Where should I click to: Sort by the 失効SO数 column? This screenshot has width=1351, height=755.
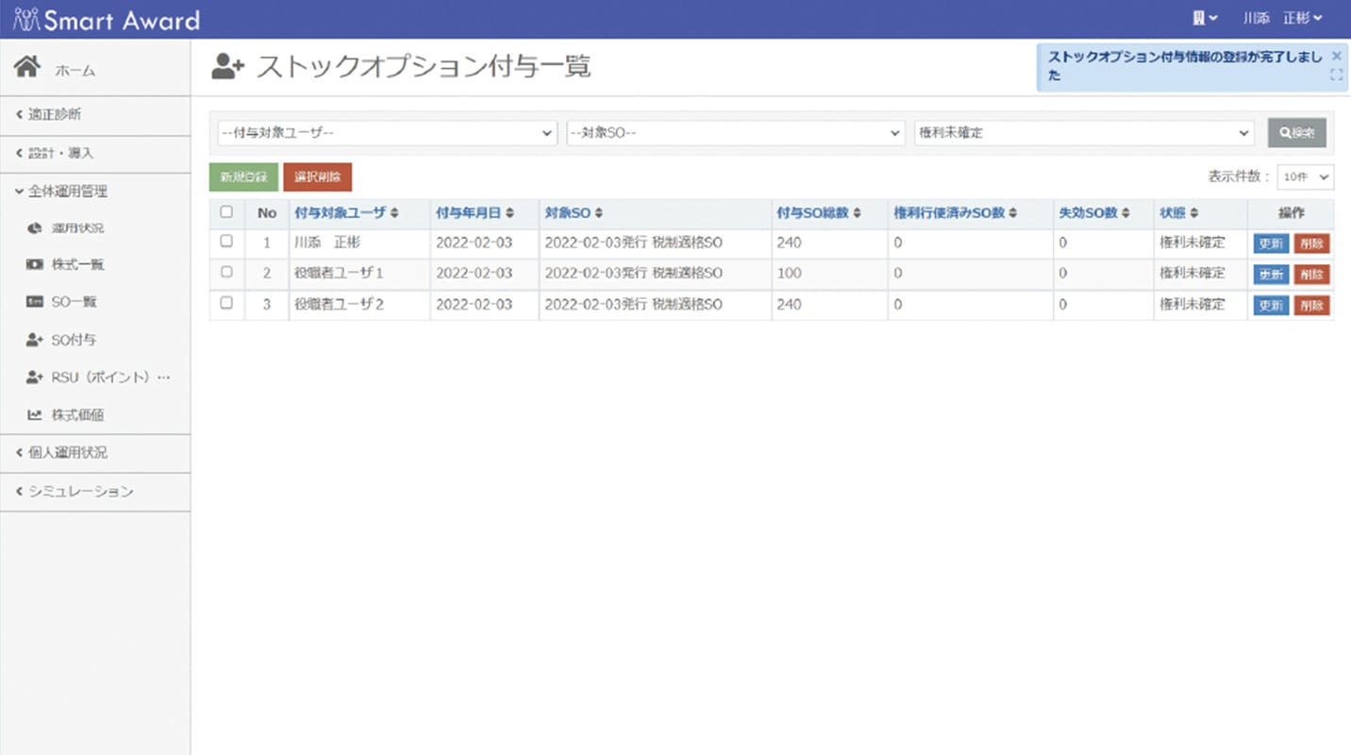(1094, 213)
